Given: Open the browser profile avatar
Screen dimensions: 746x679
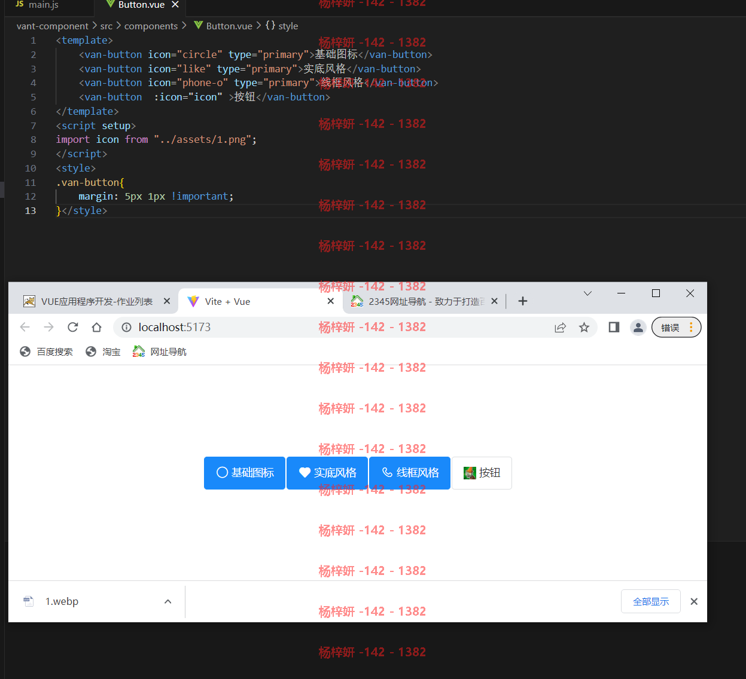Looking at the screenshot, I should coord(638,328).
